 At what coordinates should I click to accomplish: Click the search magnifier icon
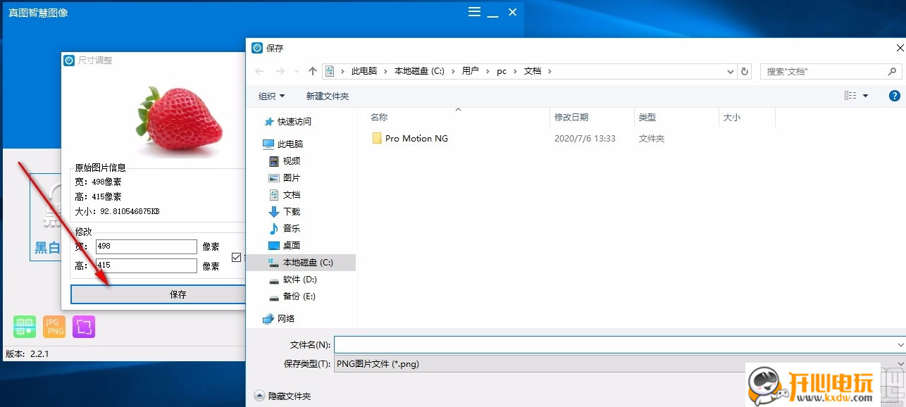(x=893, y=71)
